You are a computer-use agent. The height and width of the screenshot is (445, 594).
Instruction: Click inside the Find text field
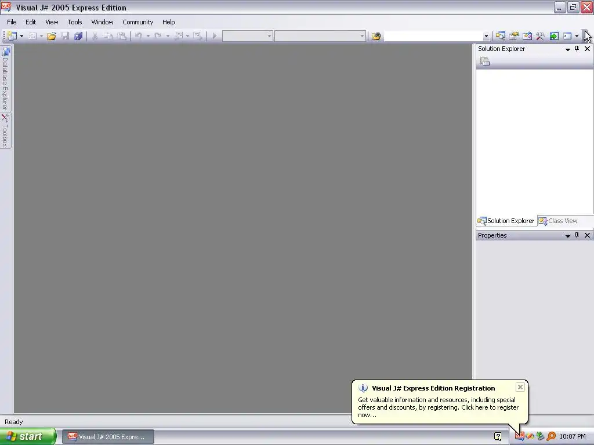433,36
